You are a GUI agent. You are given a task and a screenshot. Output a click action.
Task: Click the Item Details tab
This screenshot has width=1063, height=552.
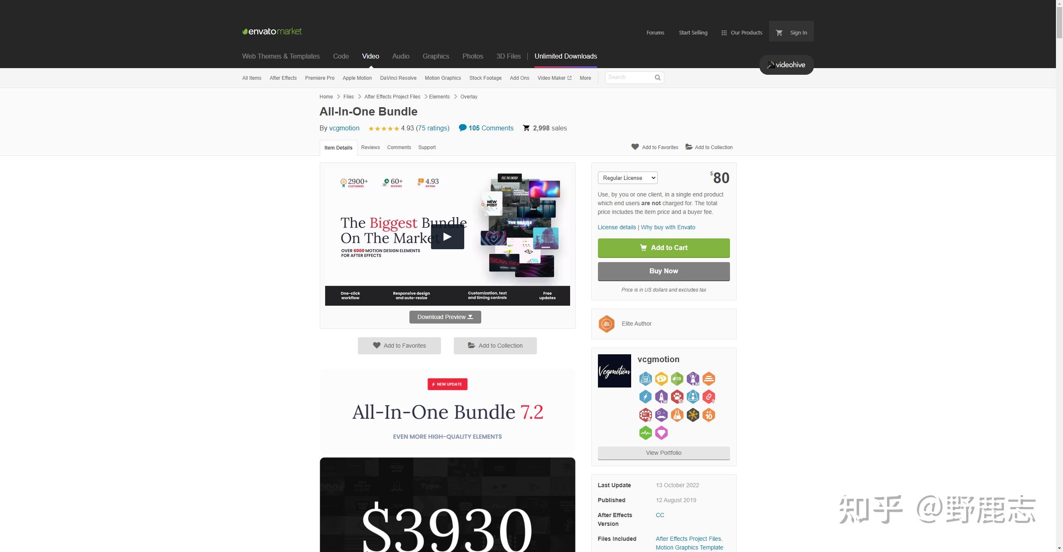tap(338, 148)
